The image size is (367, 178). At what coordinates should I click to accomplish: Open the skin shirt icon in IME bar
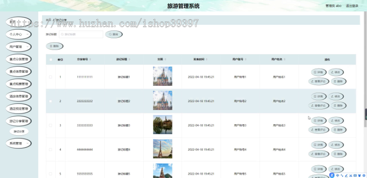pos(359,176)
